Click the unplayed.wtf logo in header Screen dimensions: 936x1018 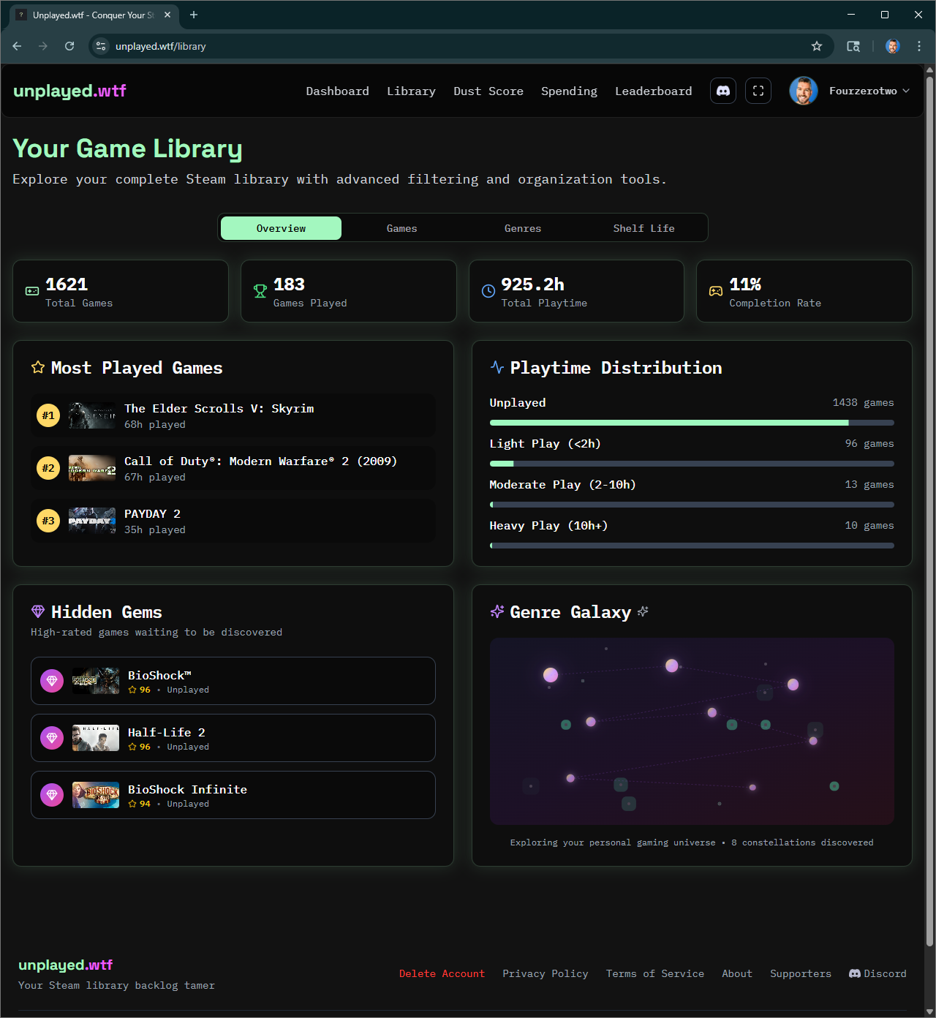(69, 91)
